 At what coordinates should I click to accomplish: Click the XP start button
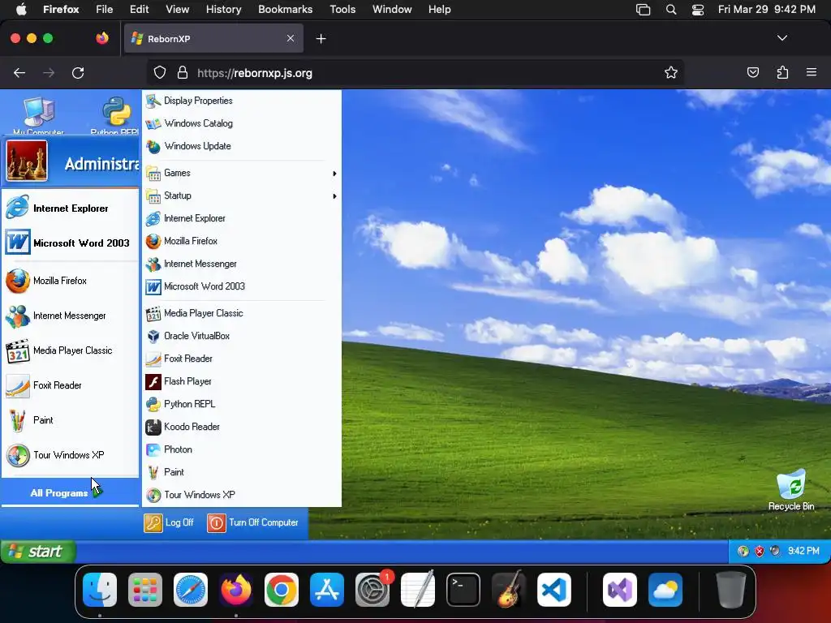click(38, 552)
